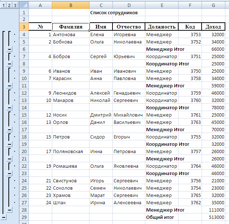Select the 'Код' header cell
The width and height of the screenshot is (229, 224).
click(190, 27)
